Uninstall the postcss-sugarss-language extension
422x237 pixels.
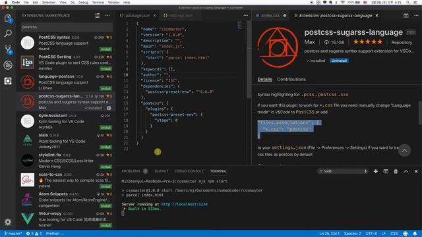339,61
